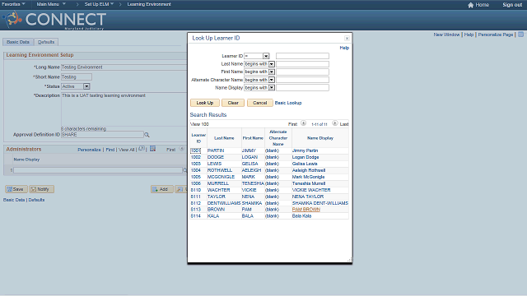Go to next results page arrow
The width and height of the screenshot is (527, 296).
pos(335,123)
